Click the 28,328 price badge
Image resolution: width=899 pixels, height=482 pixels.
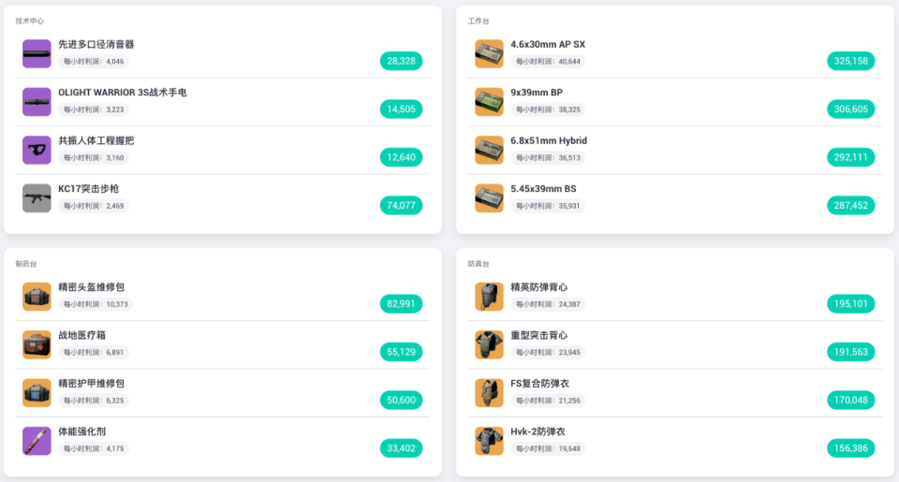pyautogui.click(x=401, y=61)
